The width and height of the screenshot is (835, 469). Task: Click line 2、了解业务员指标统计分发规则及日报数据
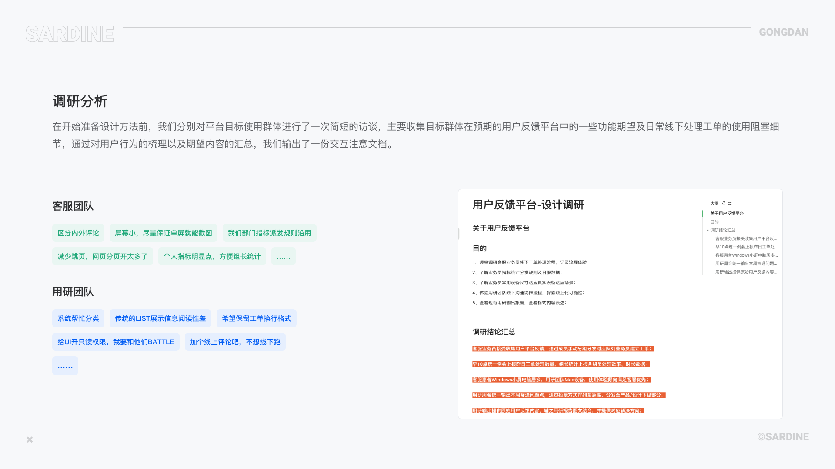[518, 272]
